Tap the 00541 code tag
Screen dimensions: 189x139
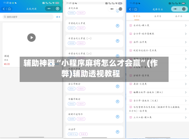[x=71, y=89]
